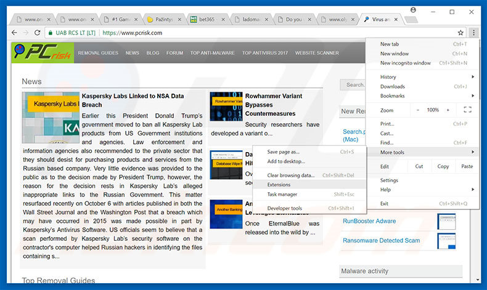Close the Virus an... active tab
The height and width of the screenshot is (290, 487).
(396, 19)
